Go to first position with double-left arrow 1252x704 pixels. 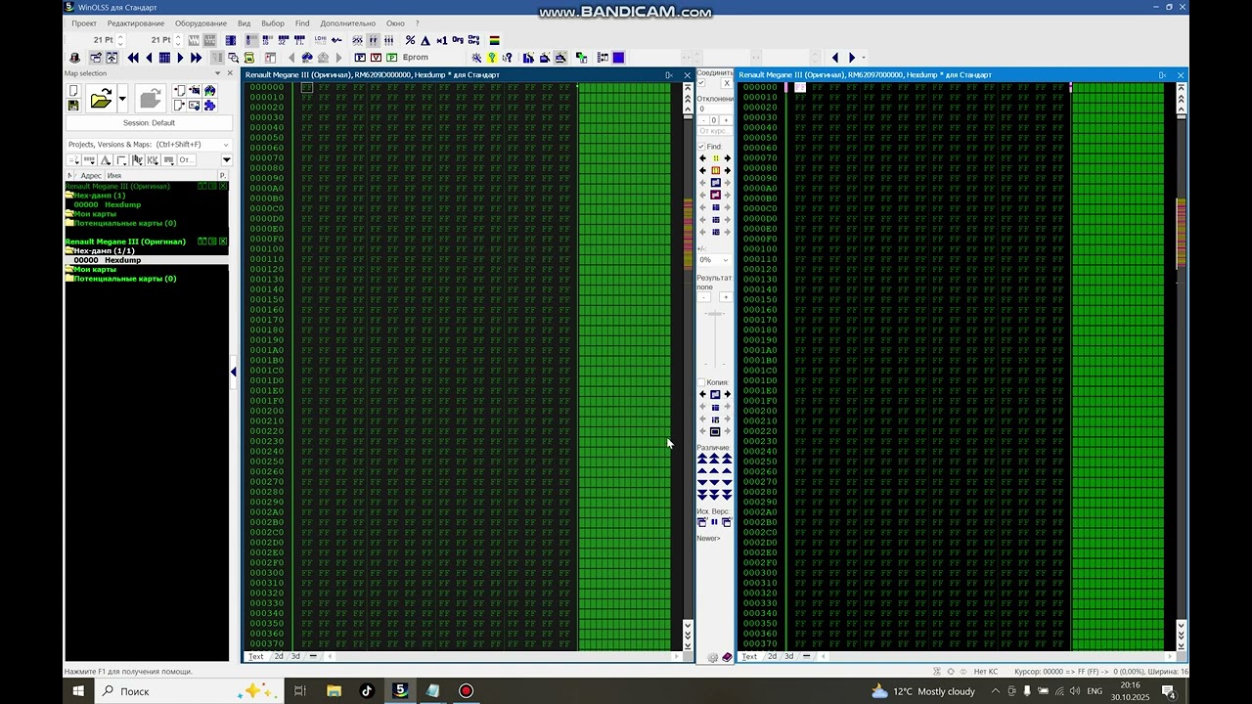point(133,58)
